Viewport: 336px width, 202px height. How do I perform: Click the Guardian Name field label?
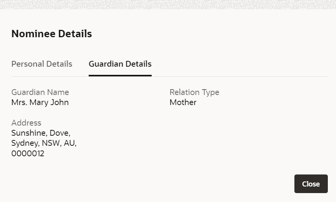click(x=40, y=92)
